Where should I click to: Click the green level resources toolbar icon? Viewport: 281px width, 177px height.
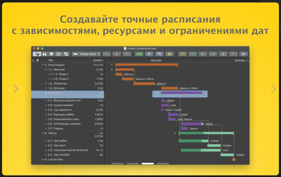[x=139, y=54]
